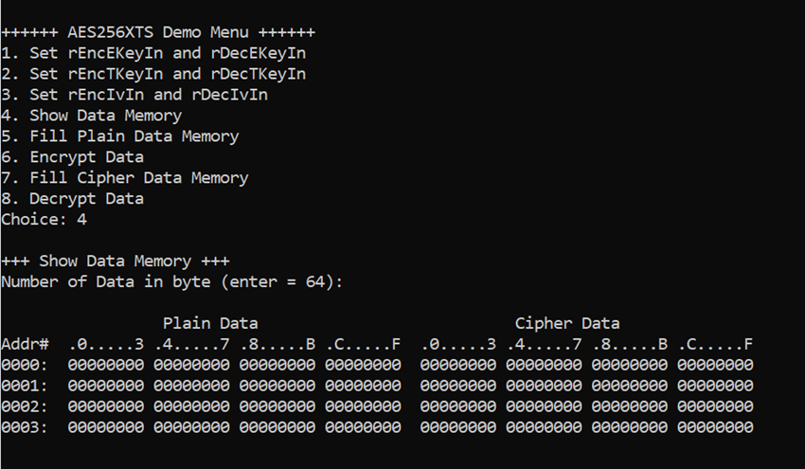Click the Number of Data in byte prompt
This screenshot has height=469, width=805.
coord(172,282)
